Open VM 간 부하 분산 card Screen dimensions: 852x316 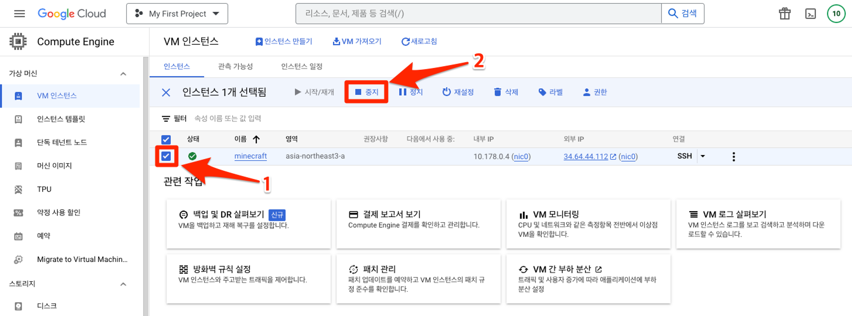[588, 279]
